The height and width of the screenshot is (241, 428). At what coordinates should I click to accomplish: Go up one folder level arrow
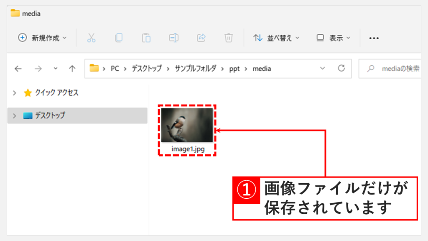click(x=72, y=69)
